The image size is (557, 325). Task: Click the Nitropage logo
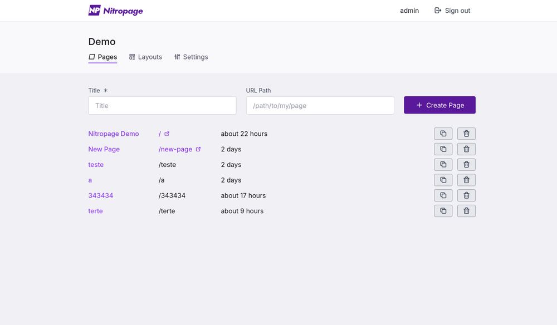pos(115,11)
